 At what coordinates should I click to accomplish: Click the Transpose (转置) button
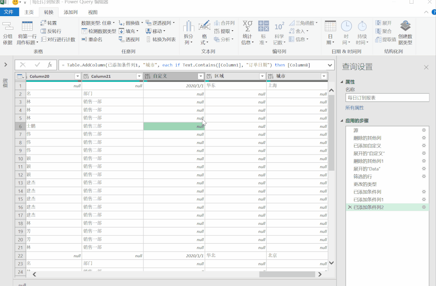click(48, 23)
